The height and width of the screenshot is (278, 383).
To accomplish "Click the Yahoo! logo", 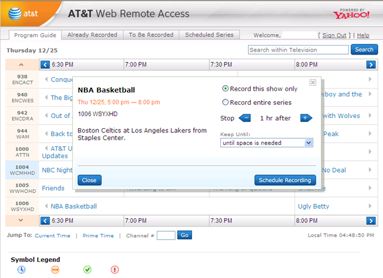I will point(351,14).
